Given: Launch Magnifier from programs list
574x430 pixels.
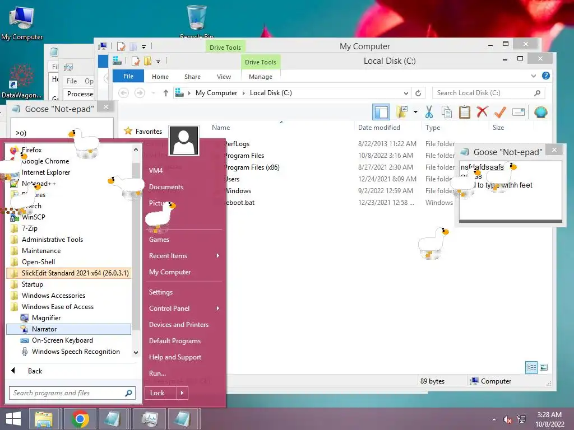Looking at the screenshot, I should pos(68,318).
